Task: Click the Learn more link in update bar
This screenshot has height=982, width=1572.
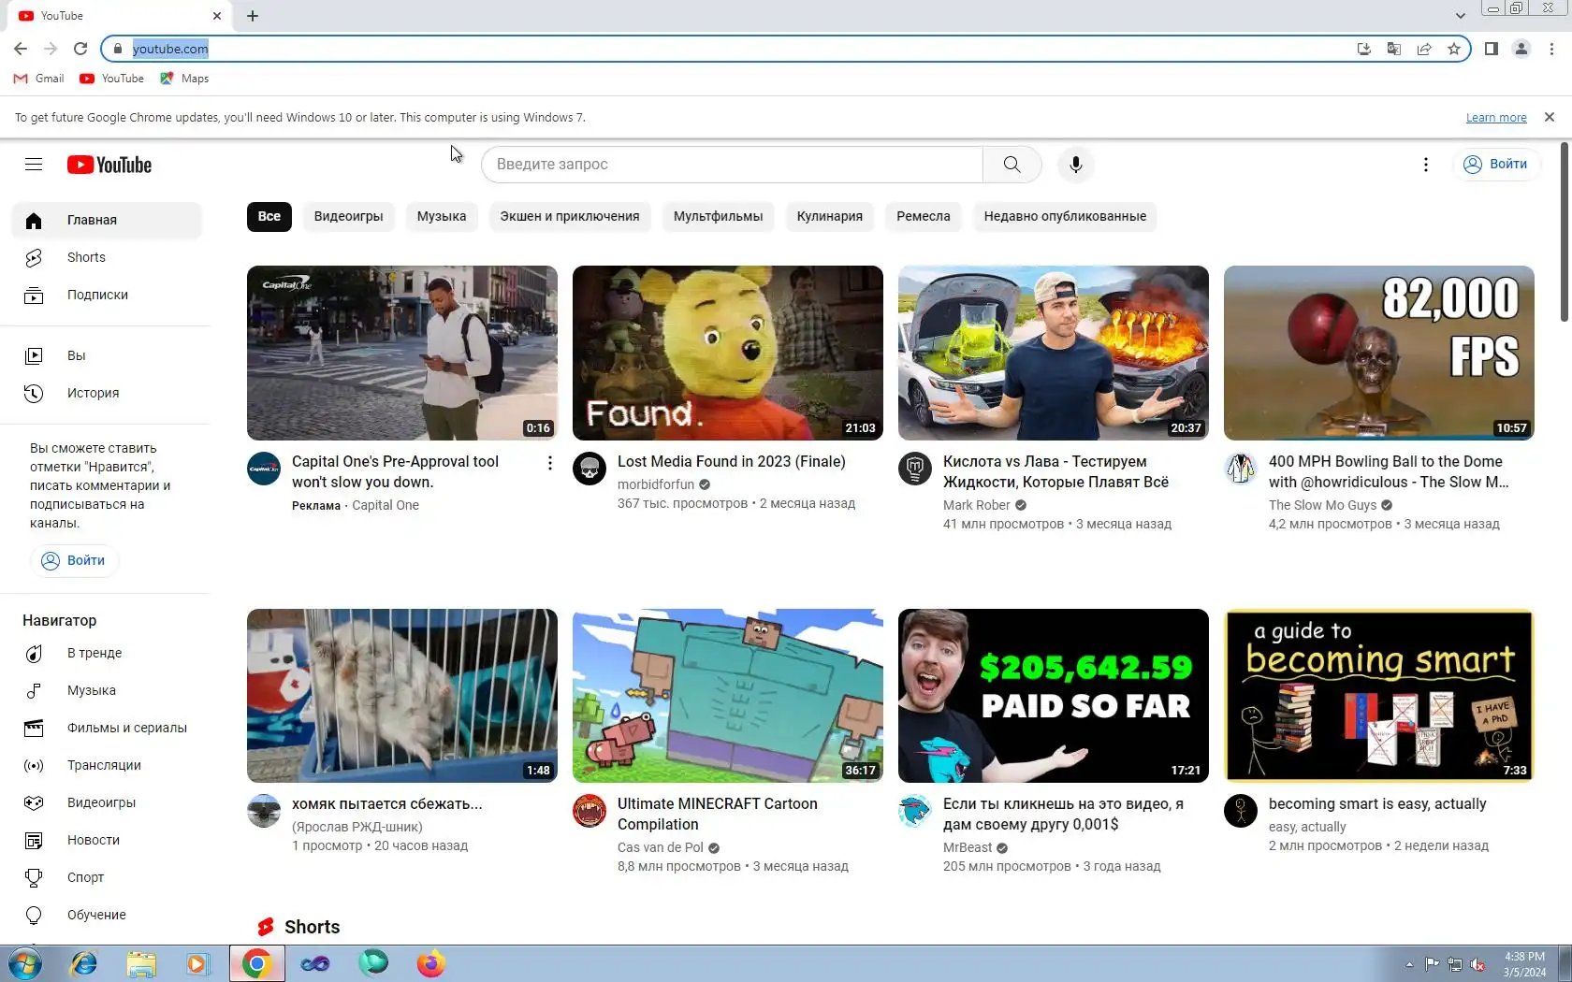Action: tap(1496, 118)
